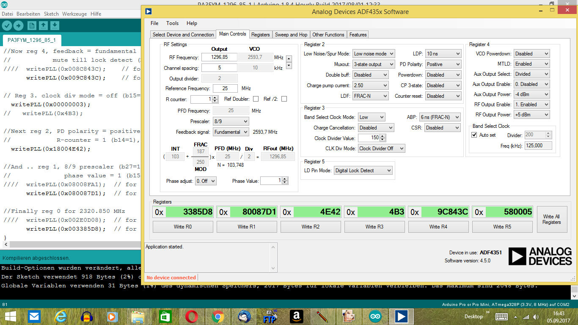Open the Windows Store taskbar icon
578x325 pixels.
click(x=165, y=316)
